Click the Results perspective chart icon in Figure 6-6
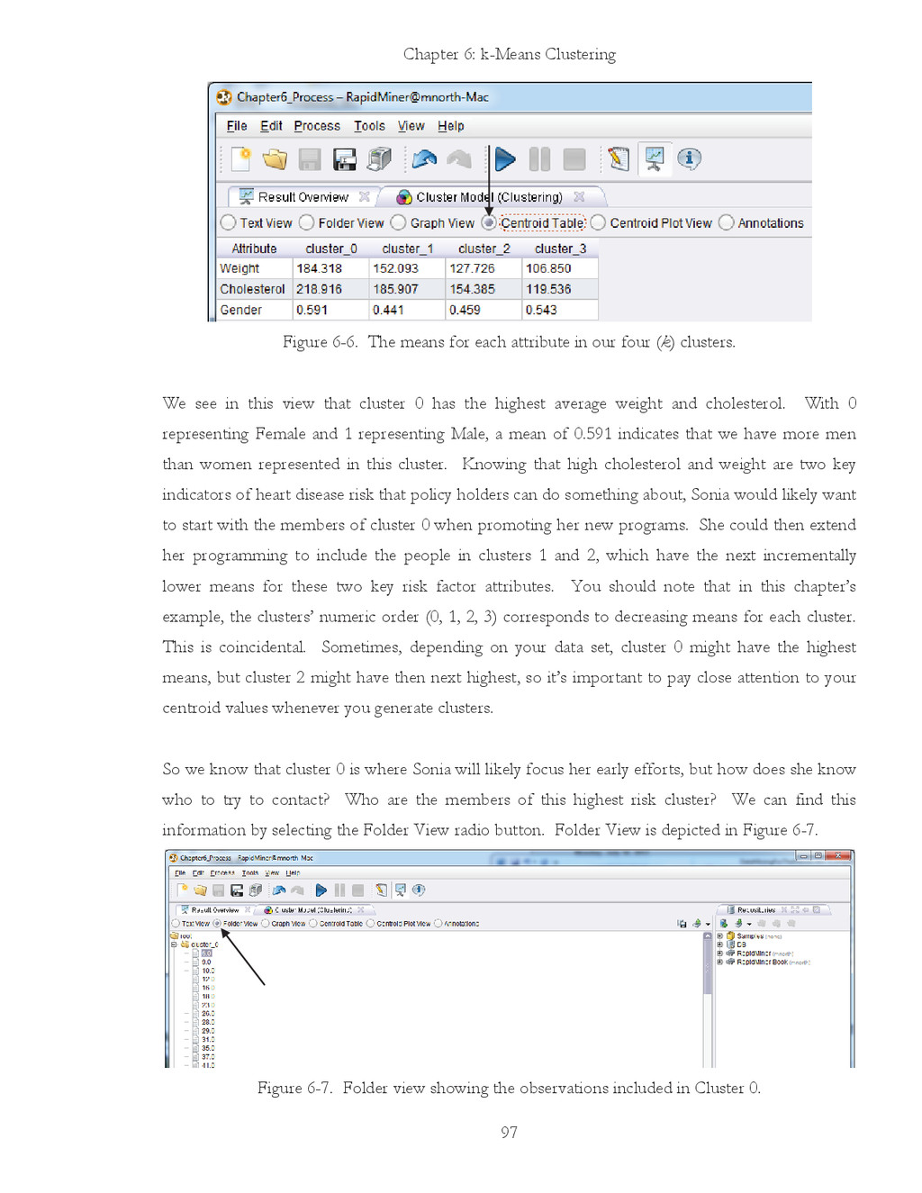 654,159
